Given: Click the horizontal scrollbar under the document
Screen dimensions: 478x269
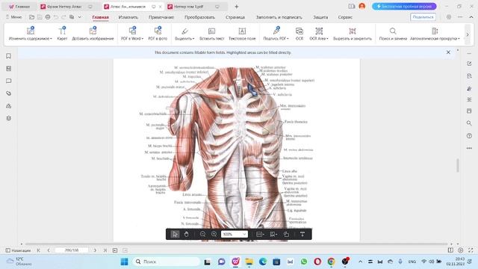Looking at the screenshot, I should (237, 244).
